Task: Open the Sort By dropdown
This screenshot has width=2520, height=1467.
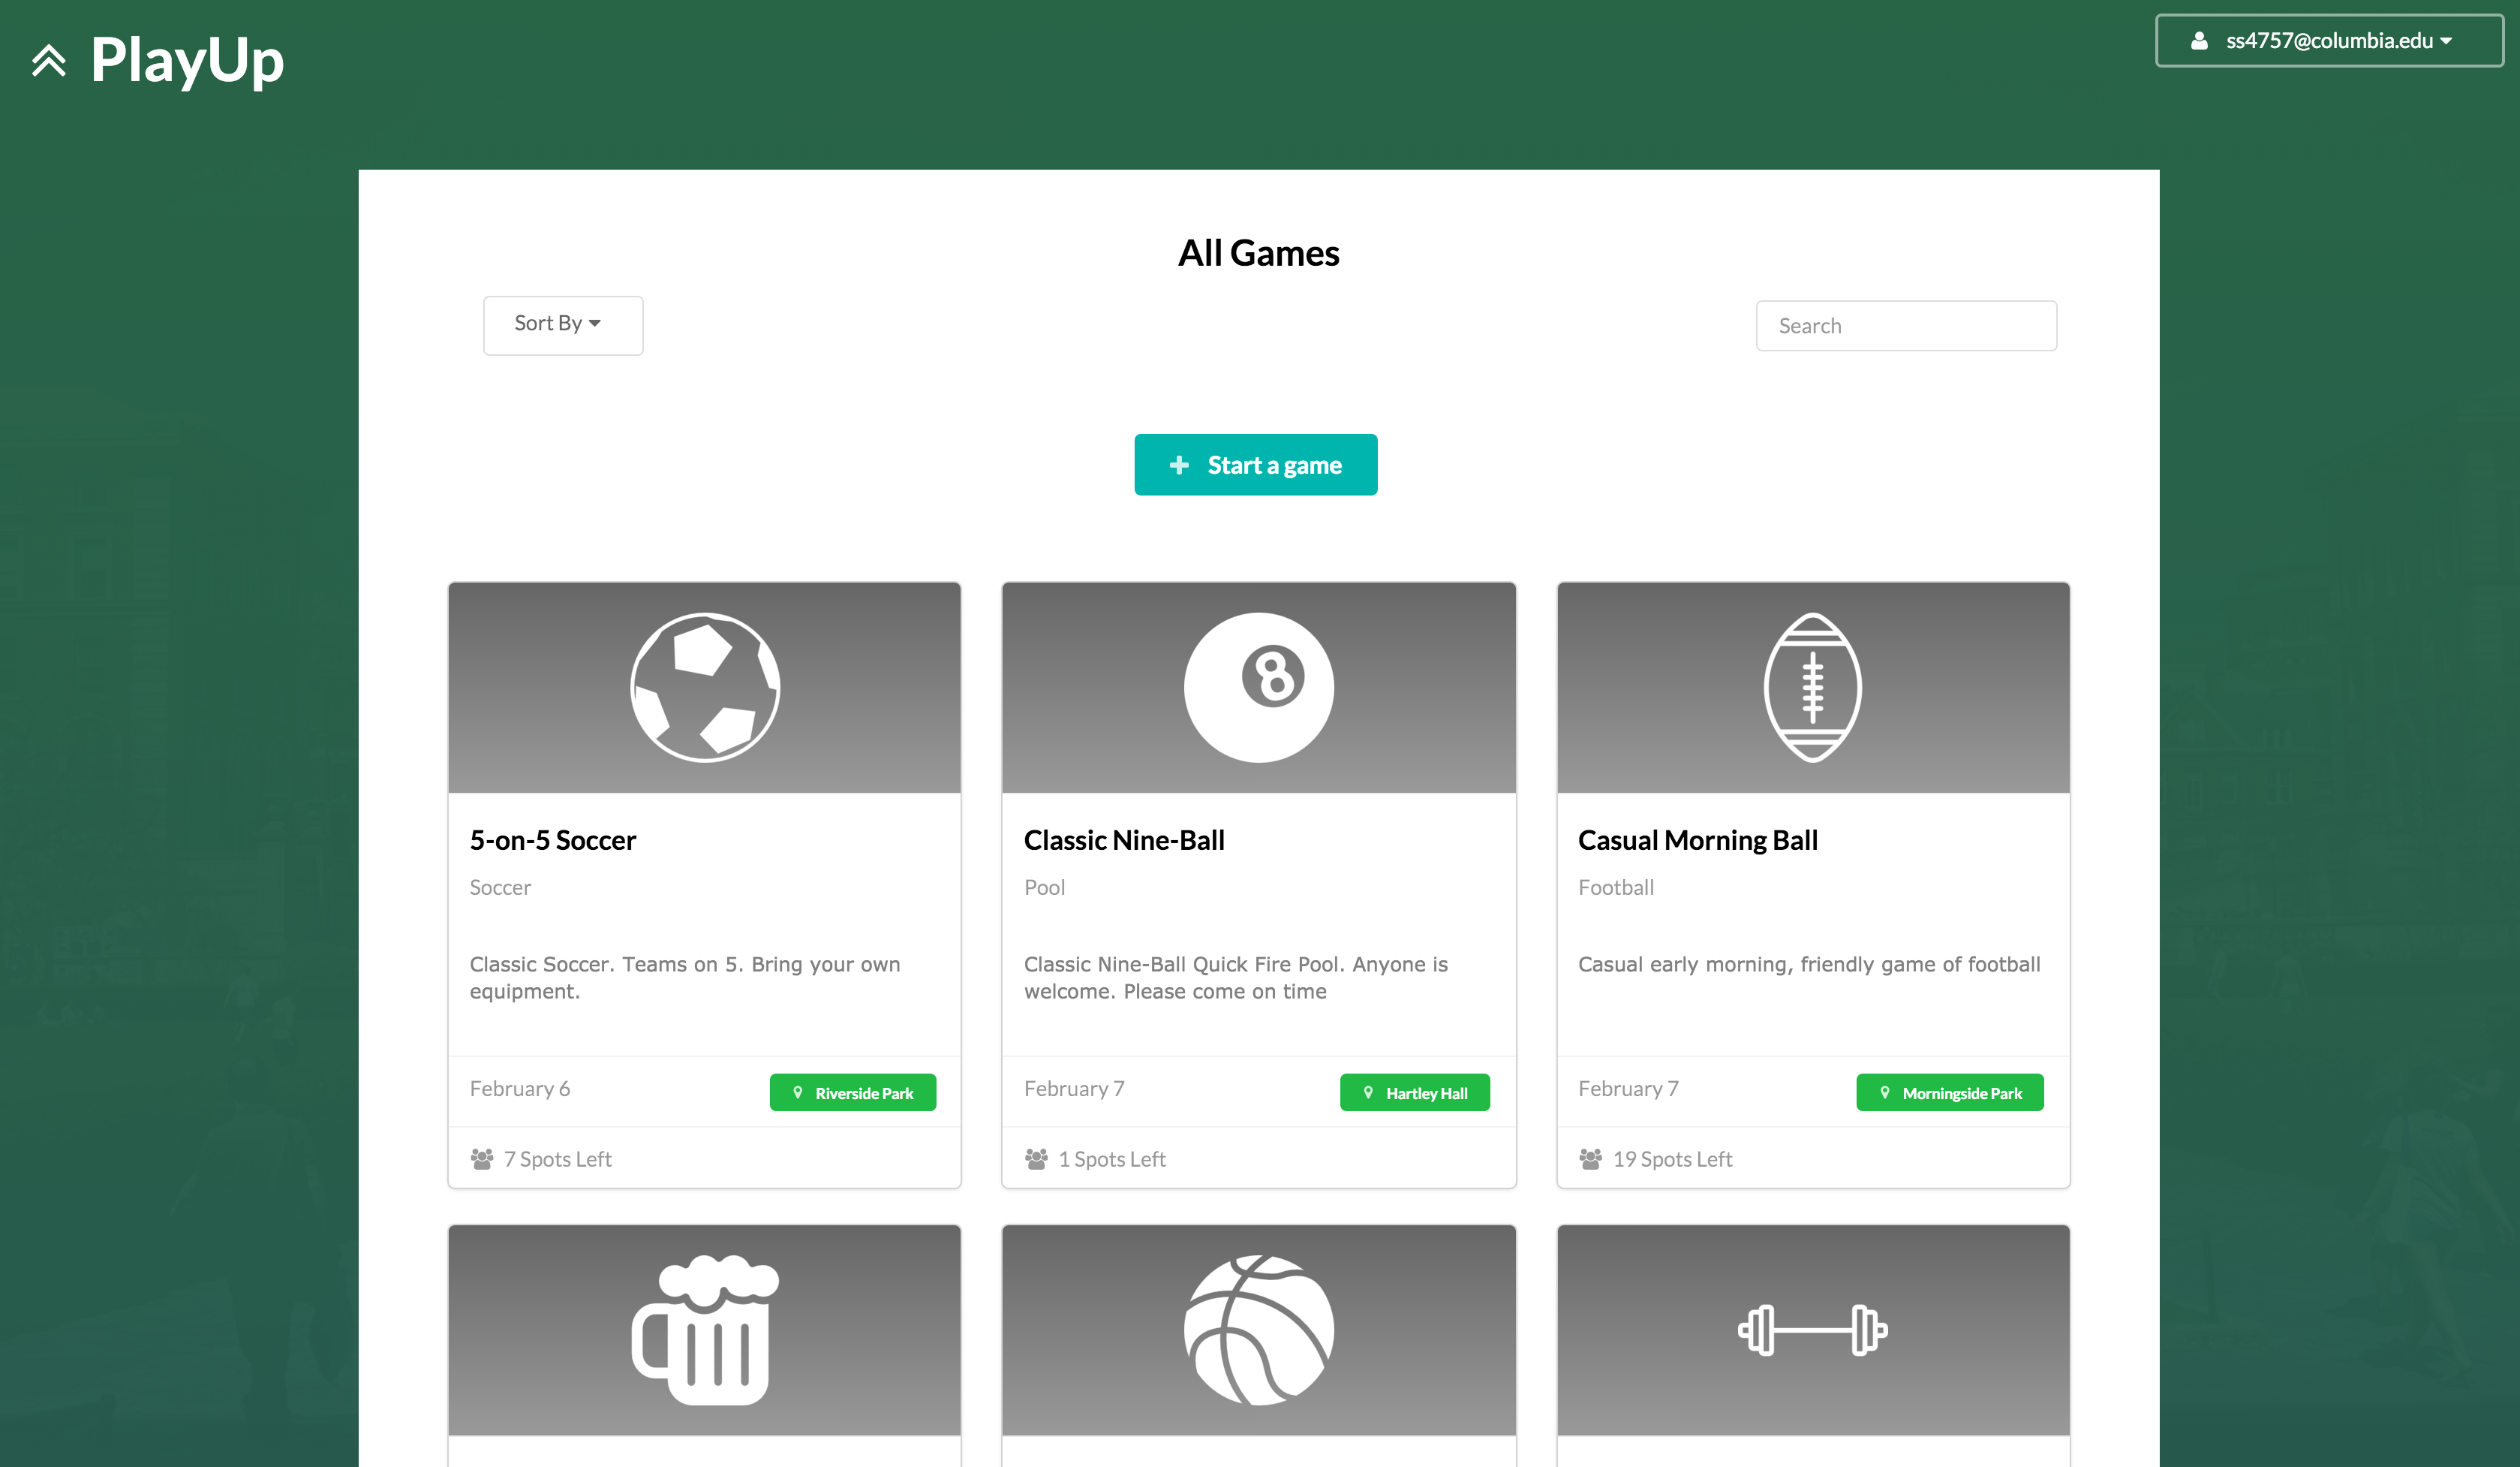Action: point(563,324)
